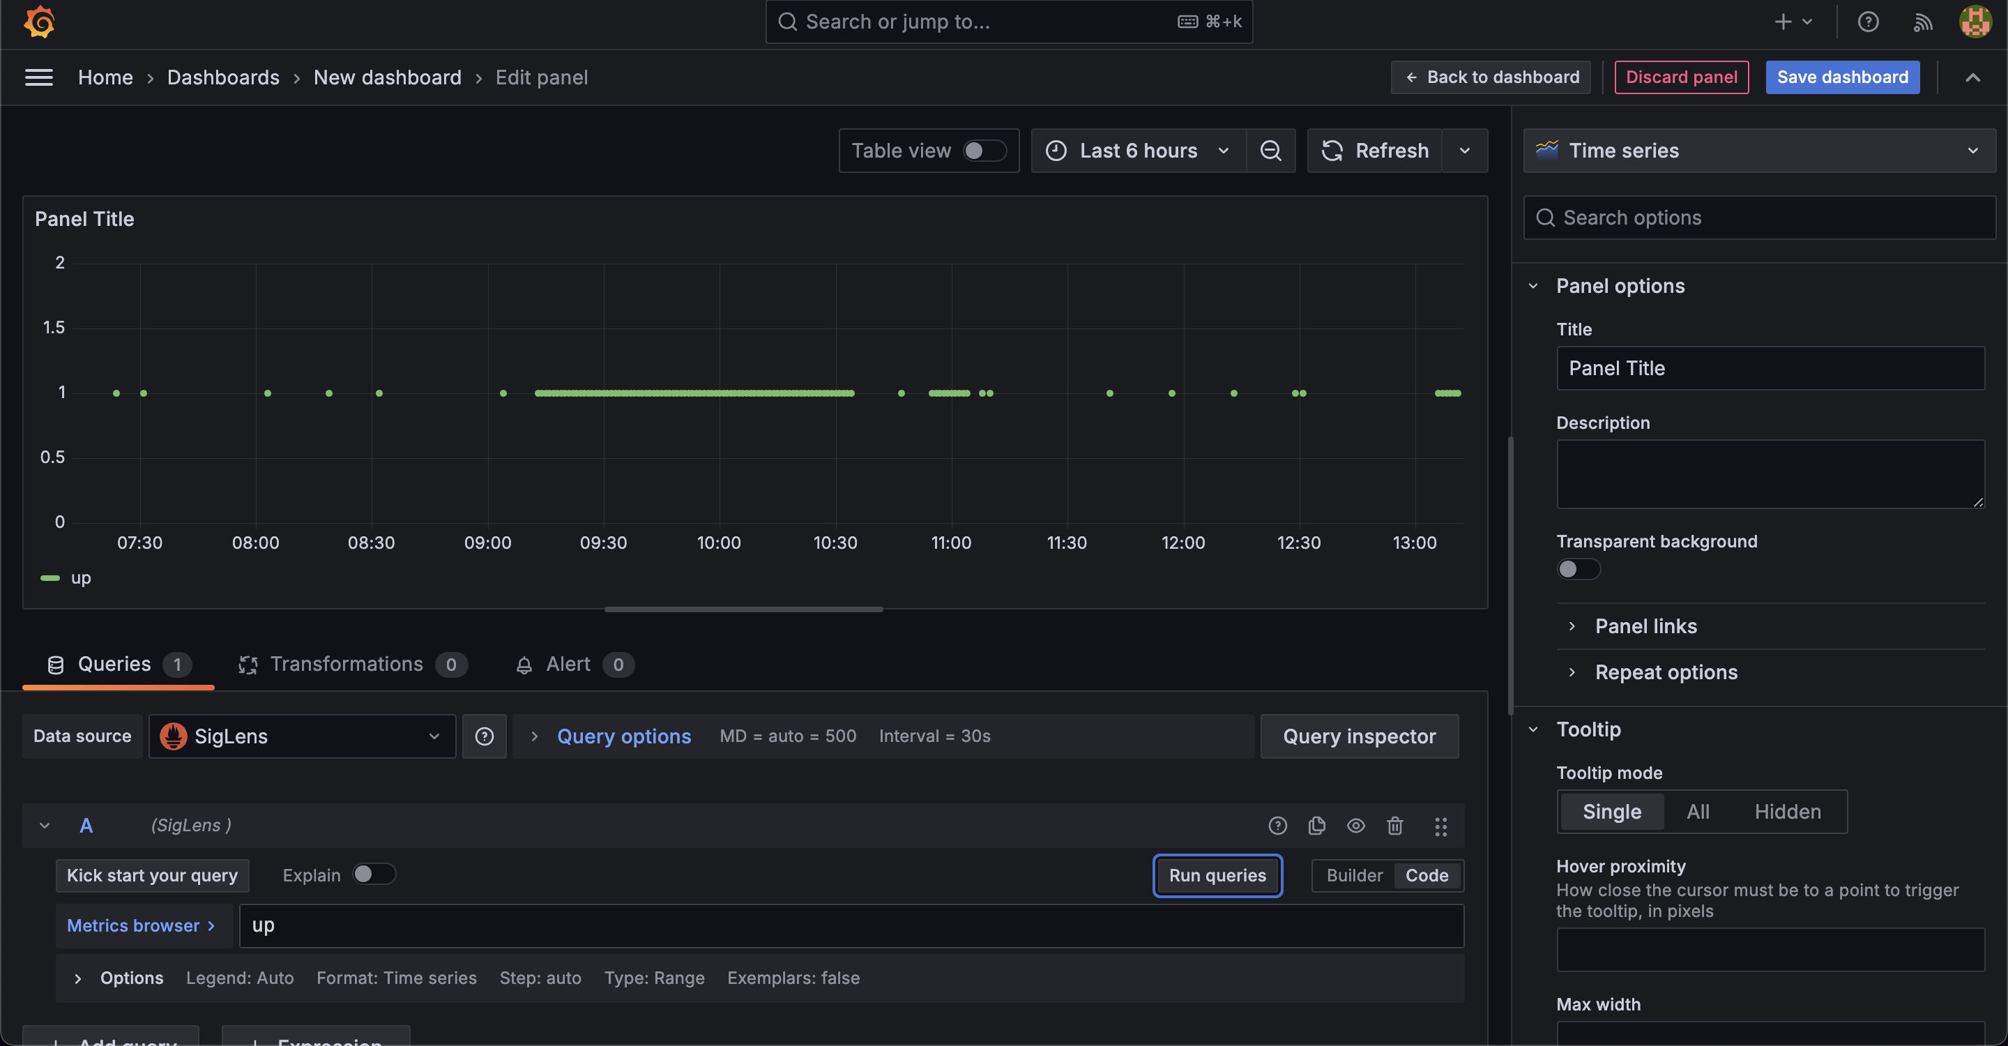Switch query editor to Builder mode

(x=1354, y=875)
